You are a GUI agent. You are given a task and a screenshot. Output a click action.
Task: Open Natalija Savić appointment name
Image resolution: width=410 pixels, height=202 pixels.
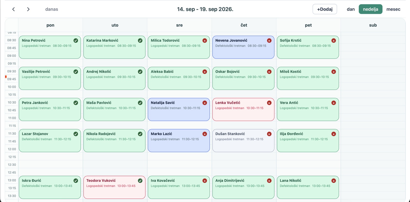163,103
